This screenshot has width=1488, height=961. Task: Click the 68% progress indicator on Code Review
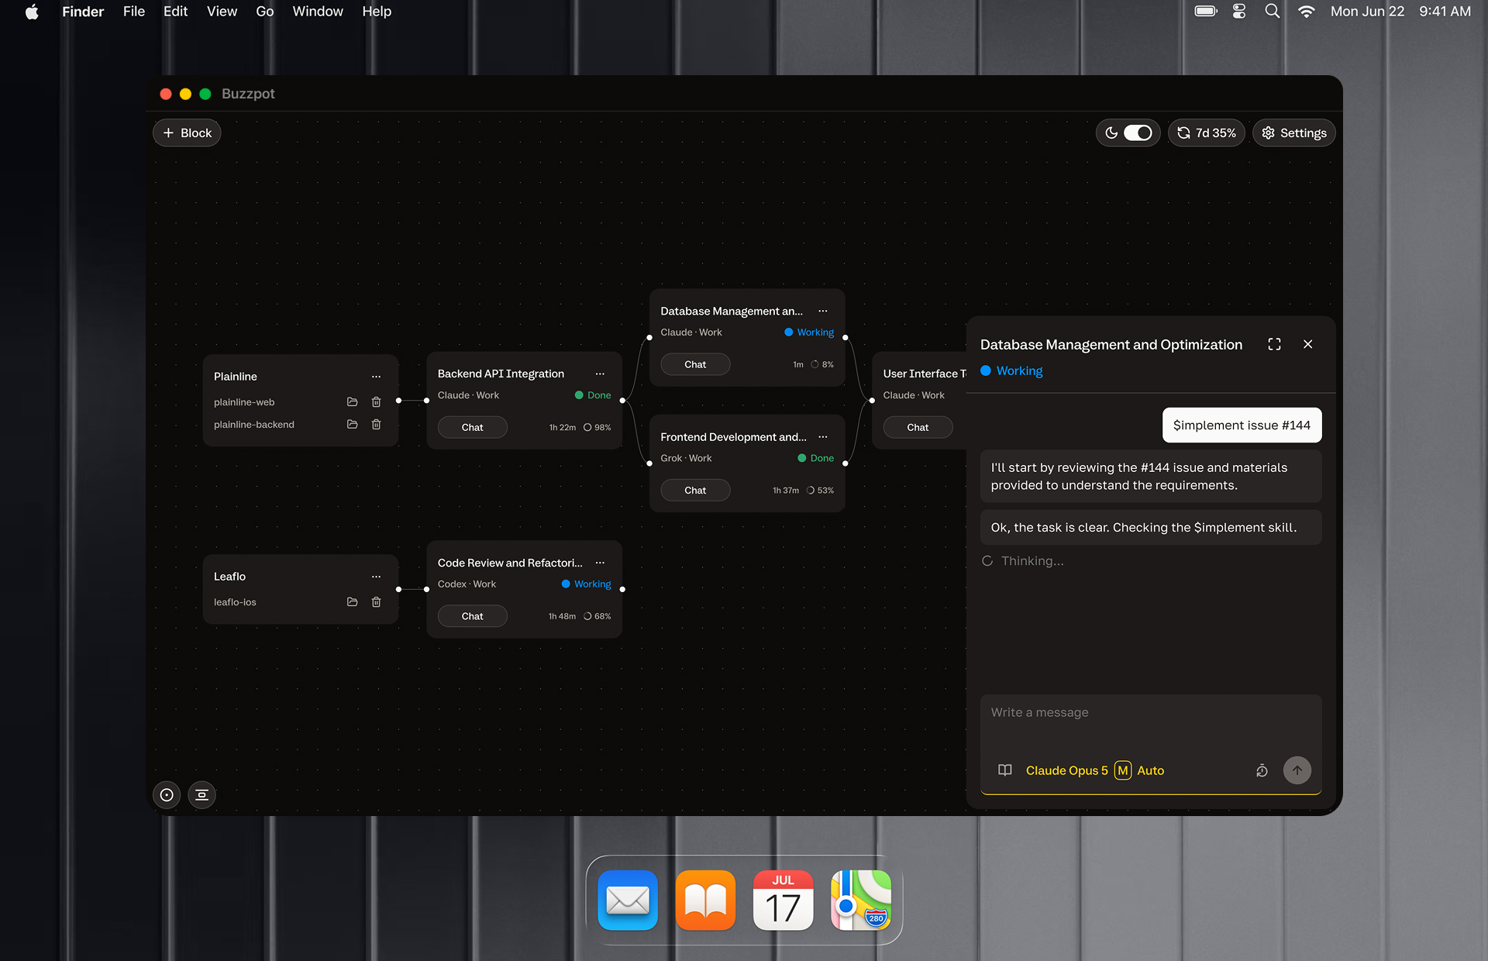pos(597,616)
